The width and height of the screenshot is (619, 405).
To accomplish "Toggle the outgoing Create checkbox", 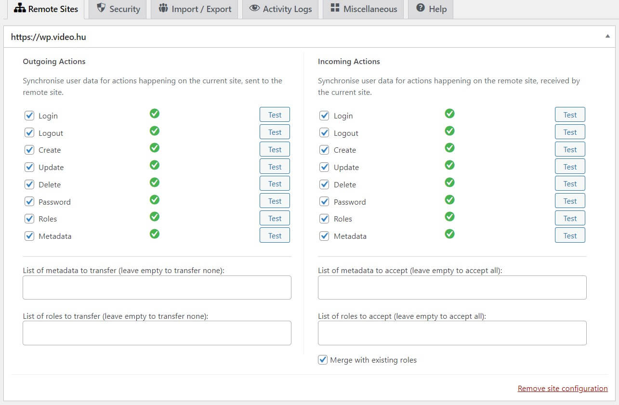I will 29,150.
